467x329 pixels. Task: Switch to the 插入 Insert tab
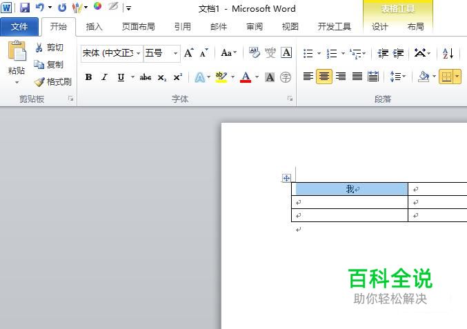[94, 27]
